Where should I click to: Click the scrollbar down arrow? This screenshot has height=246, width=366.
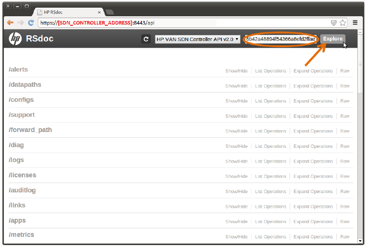[x=360, y=241]
